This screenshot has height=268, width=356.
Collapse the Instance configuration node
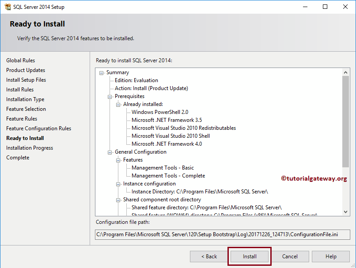(118, 184)
